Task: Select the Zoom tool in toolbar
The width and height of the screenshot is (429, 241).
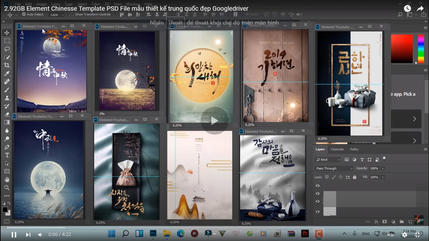Action: coord(7,188)
